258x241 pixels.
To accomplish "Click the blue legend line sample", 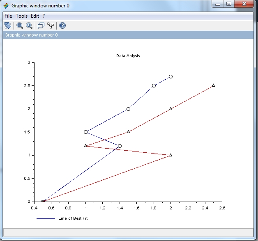I will click(46, 218).
